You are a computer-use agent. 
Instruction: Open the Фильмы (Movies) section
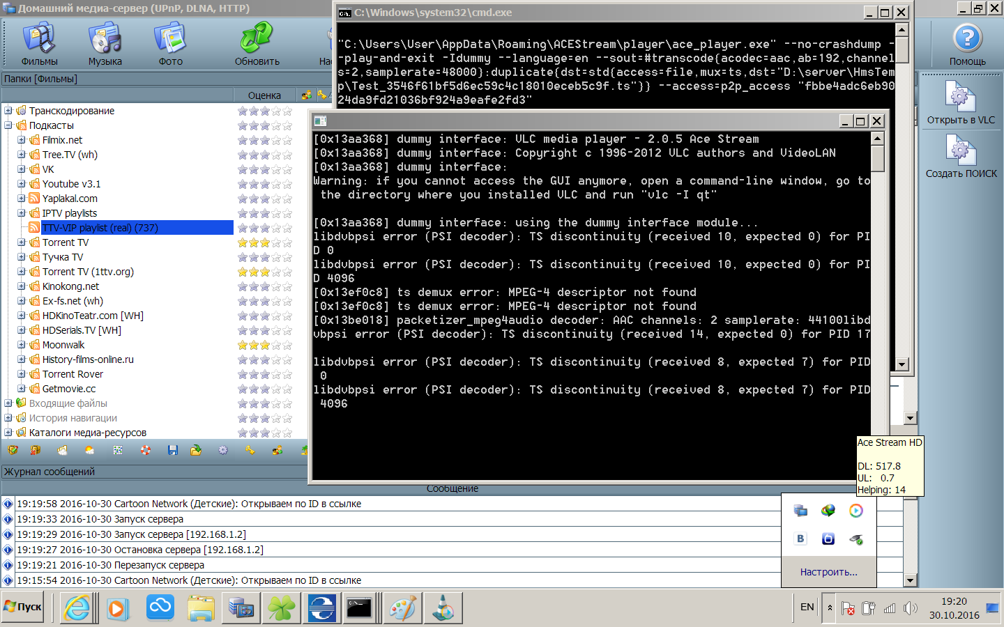39,43
